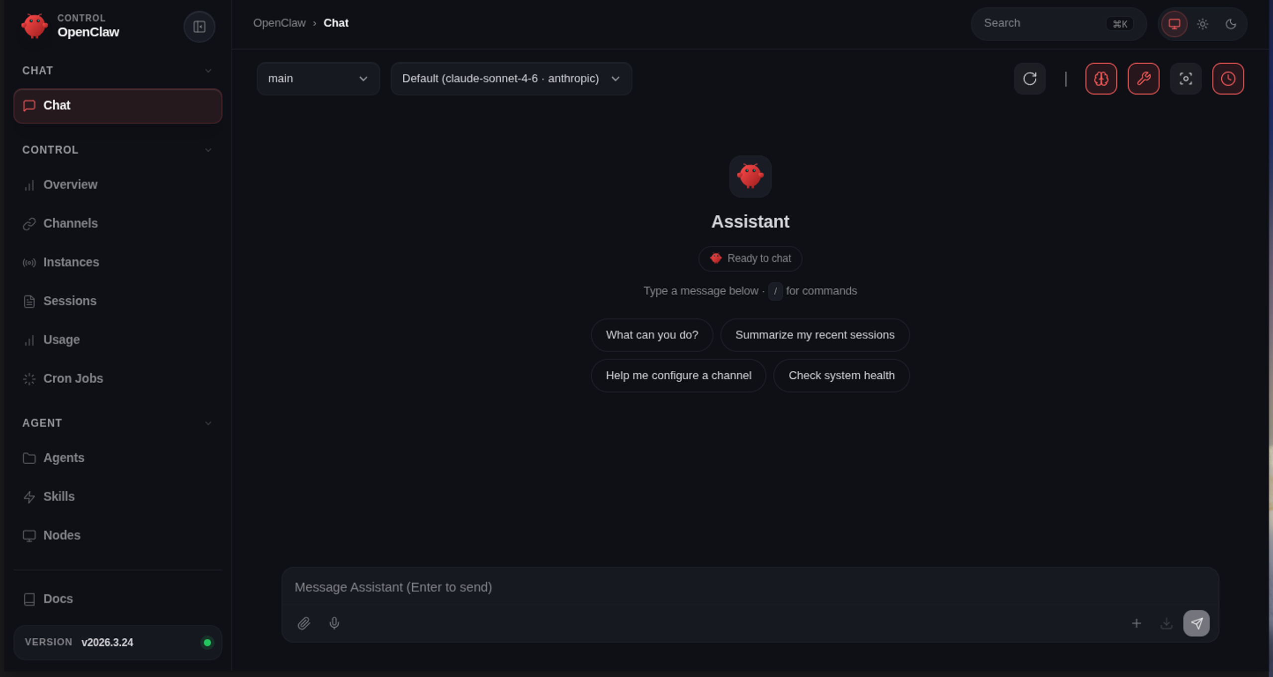Focus the Message Assistant text box
This screenshot has width=1273, height=677.
[750, 588]
